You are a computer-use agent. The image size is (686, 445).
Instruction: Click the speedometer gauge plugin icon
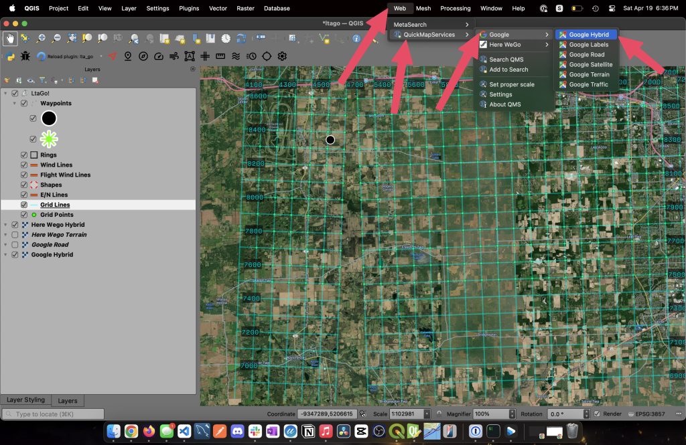pyautogui.click(x=159, y=56)
